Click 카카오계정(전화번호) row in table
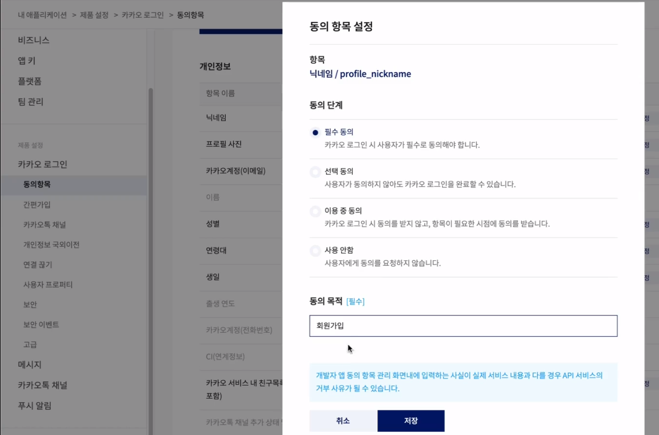 (x=241, y=330)
